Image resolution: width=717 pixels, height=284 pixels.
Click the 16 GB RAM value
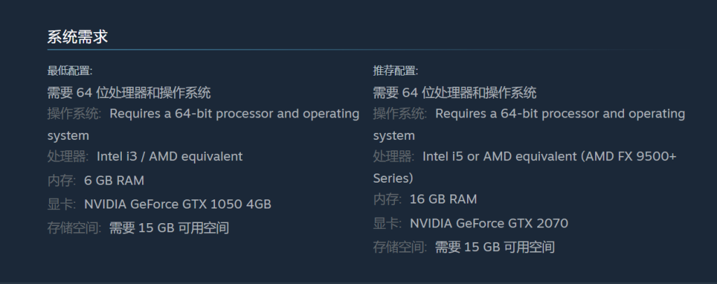tap(443, 199)
